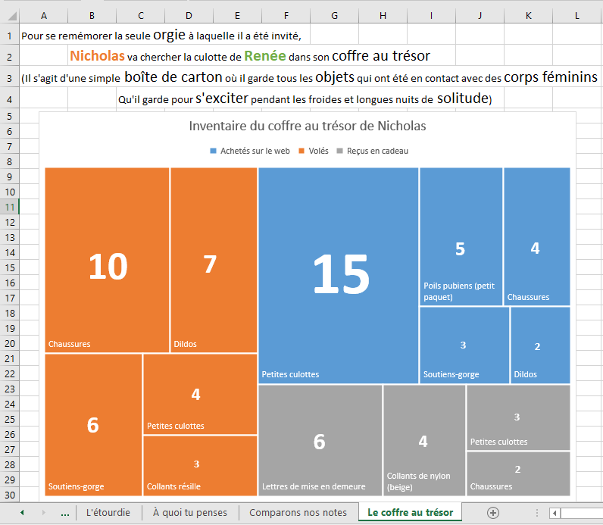Go to the Comparons nos notes tab
This screenshot has width=603, height=525.
[298, 513]
